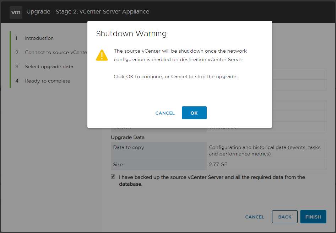This screenshot has height=233, width=336.
Task: Click OK to continue the upgrade
Action: (194, 112)
